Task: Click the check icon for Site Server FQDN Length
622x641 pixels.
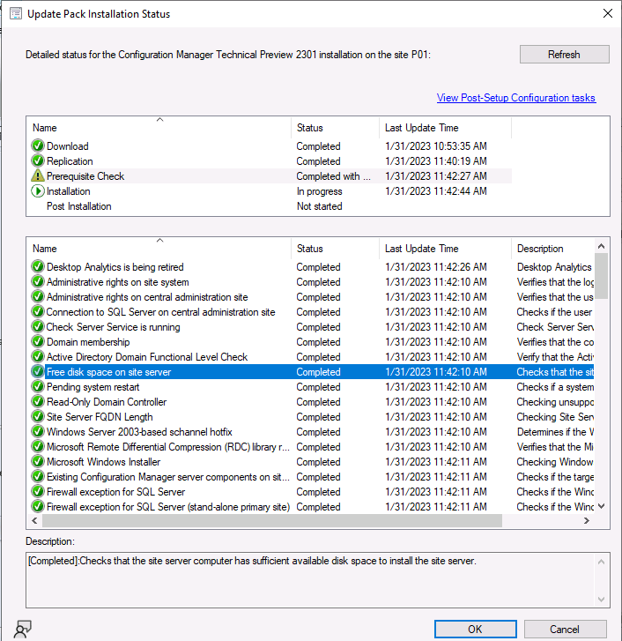Action: [38, 416]
